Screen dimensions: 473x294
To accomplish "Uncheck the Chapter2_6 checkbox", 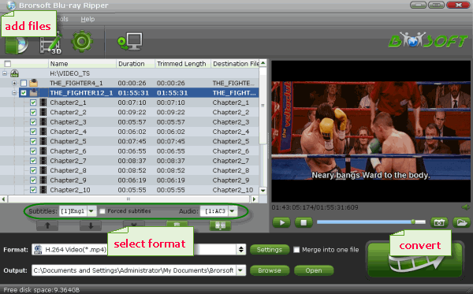I will [33, 151].
